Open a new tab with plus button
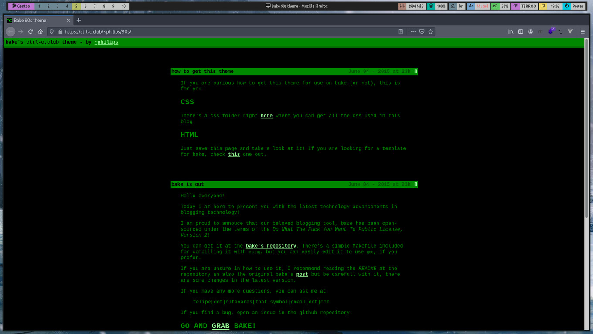The image size is (593, 334). coord(79,20)
